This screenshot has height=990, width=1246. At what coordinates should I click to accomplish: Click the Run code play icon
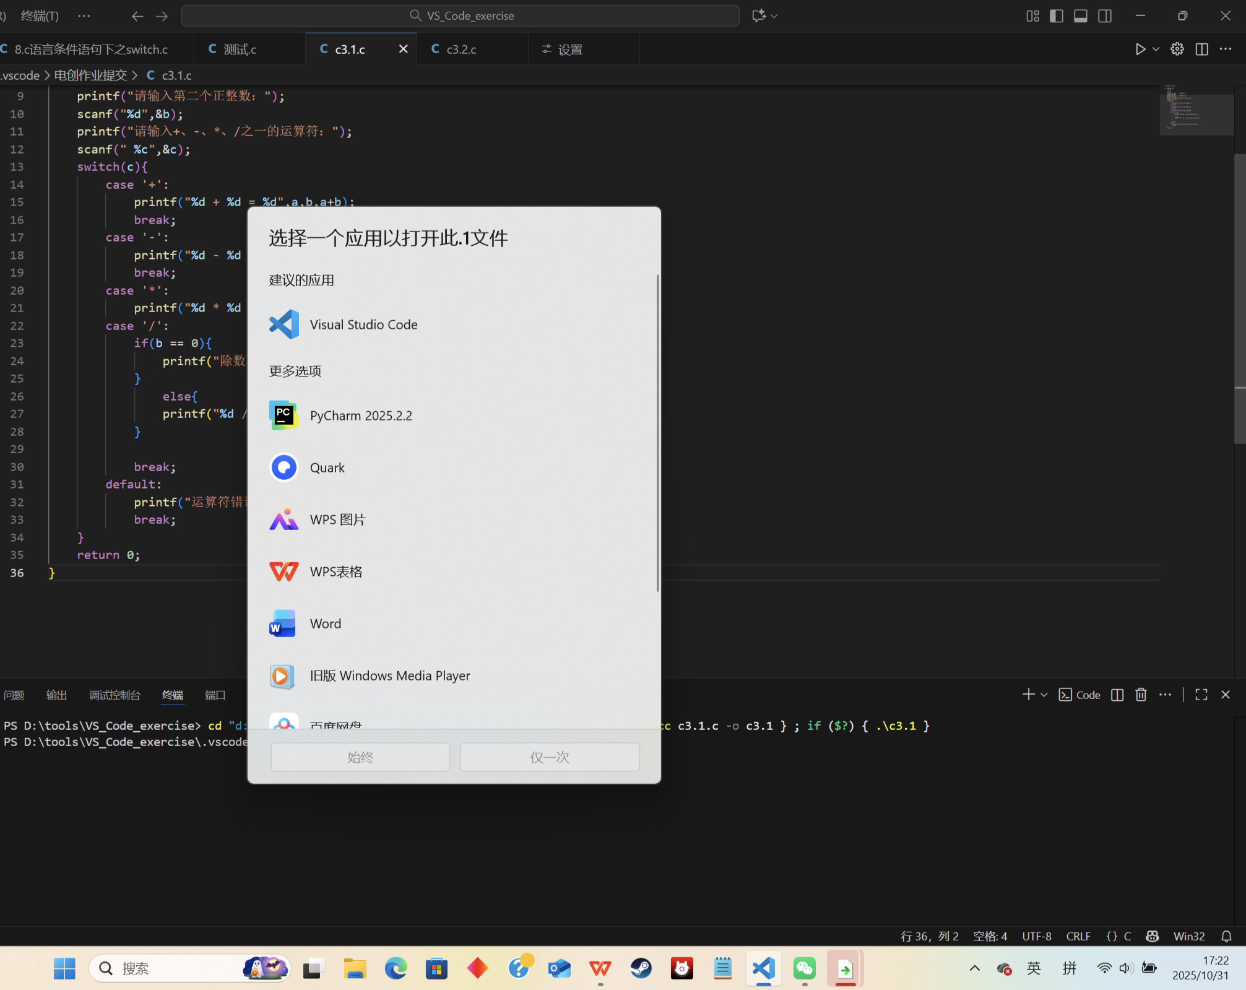tap(1140, 49)
